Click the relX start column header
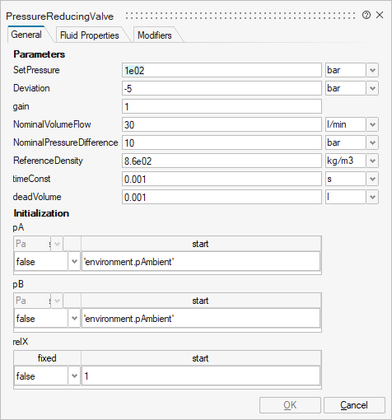Image resolution: width=392 pixels, height=420 pixels. click(x=201, y=358)
